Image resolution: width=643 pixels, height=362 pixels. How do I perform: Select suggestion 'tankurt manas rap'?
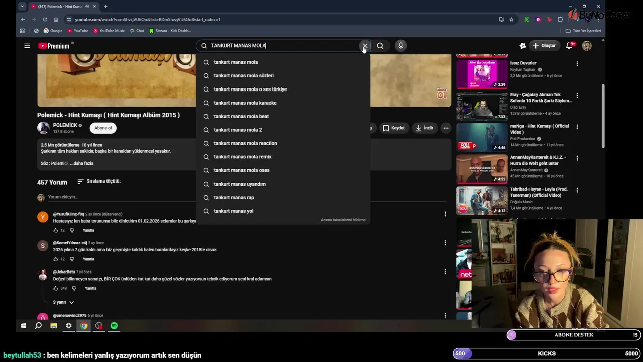[x=283, y=198]
